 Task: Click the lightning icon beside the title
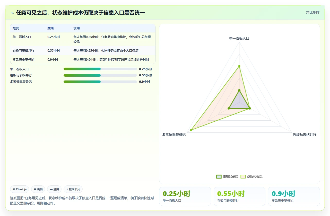(12, 13)
